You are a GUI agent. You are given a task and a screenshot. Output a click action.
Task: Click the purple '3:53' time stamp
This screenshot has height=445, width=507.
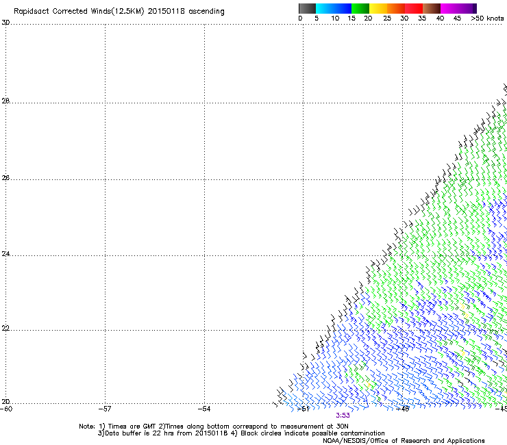pyautogui.click(x=343, y=416)
